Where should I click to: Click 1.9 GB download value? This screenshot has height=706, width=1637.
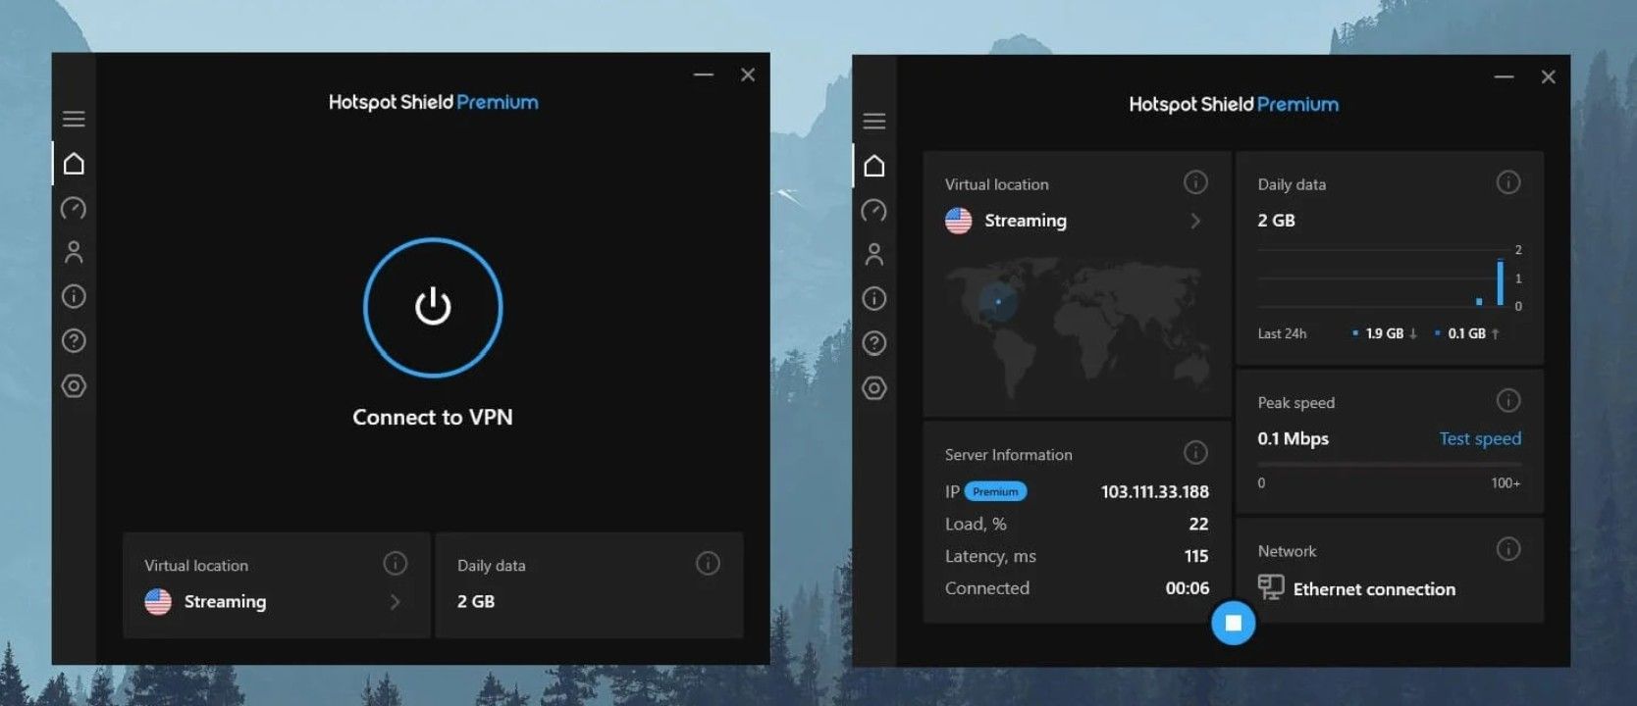tap(1385, 333)
